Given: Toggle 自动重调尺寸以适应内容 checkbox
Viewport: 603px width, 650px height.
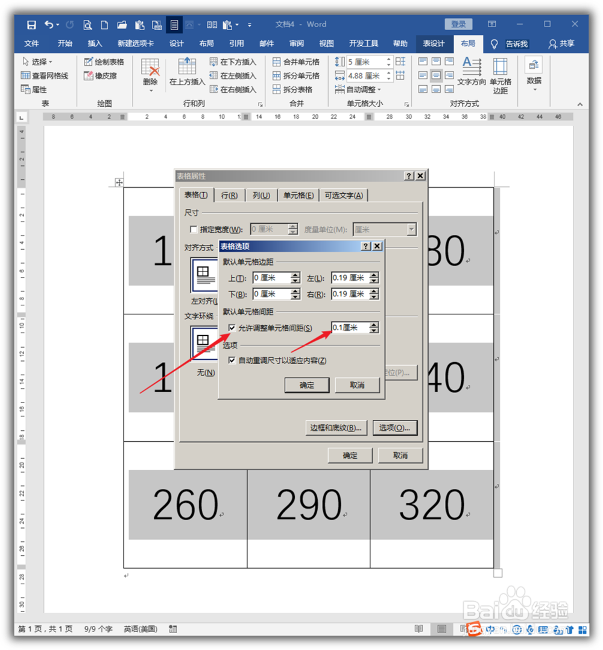Looking at the screenshot, I should [x=232, y=359].
